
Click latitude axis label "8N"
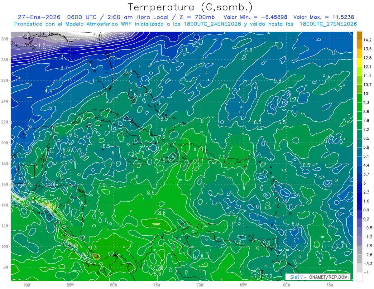pyautogui.click(x=6, y=267)
